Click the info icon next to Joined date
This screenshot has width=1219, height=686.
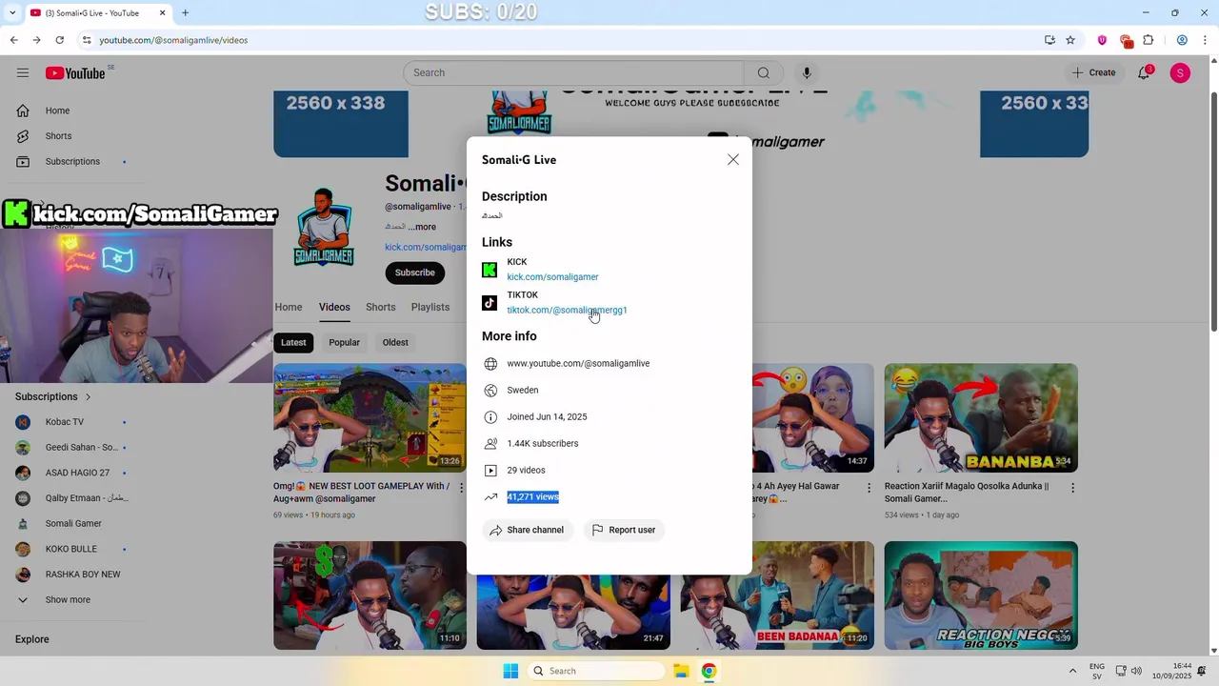pyautogui.click(x=490, y=417)
